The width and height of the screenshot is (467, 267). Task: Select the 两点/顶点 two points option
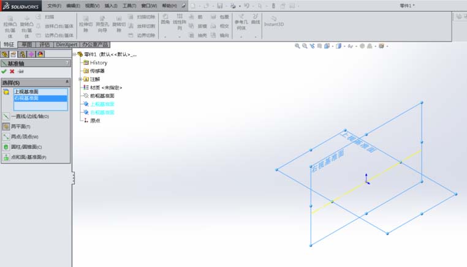point(20,137)
